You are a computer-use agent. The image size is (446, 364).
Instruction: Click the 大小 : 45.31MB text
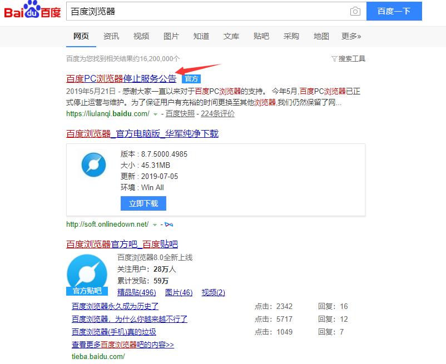pyautogui.click(x=145, y=165)
